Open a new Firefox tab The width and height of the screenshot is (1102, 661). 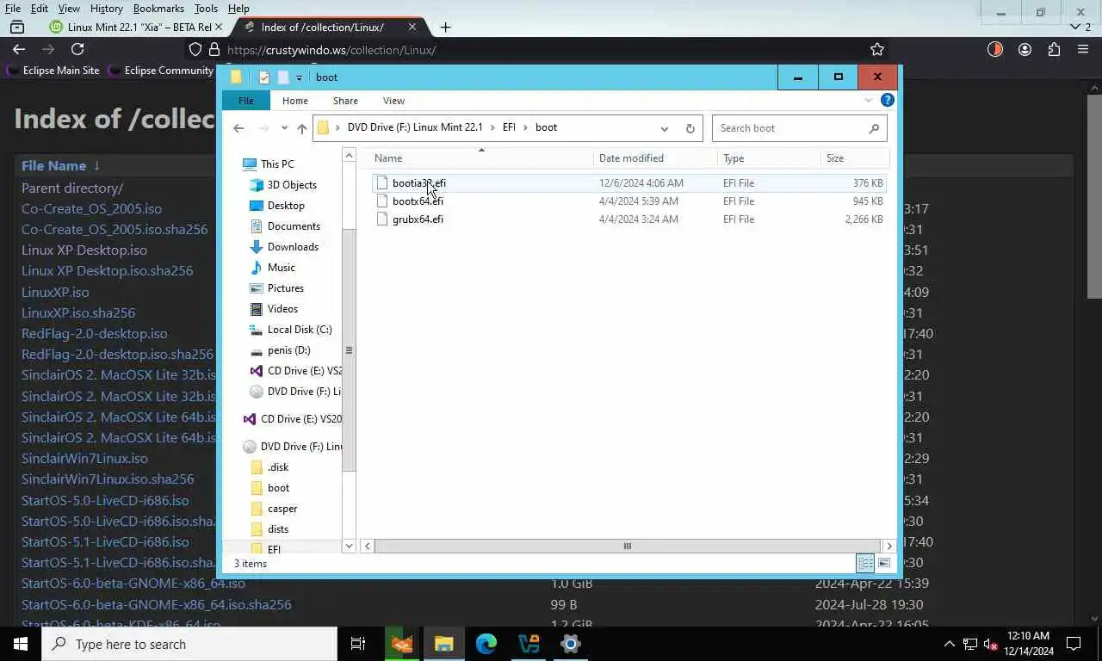point(445,27)
